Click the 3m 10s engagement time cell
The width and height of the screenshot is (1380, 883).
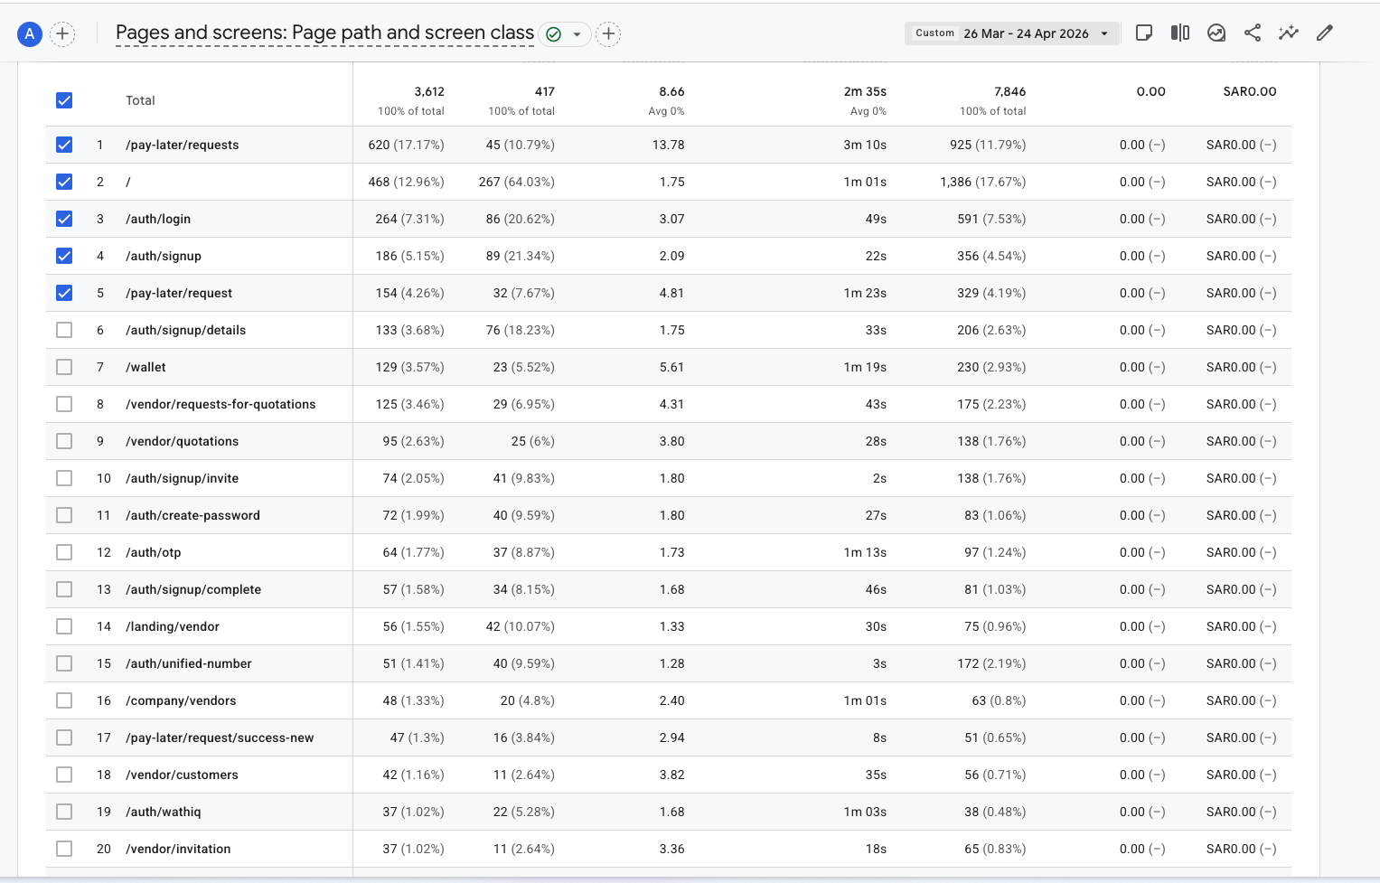[865, 145]
